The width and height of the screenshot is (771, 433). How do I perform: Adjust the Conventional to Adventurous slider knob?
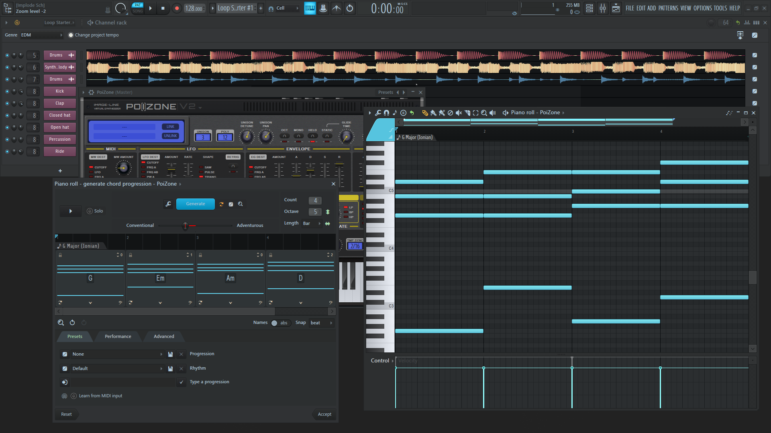(185, 226)
